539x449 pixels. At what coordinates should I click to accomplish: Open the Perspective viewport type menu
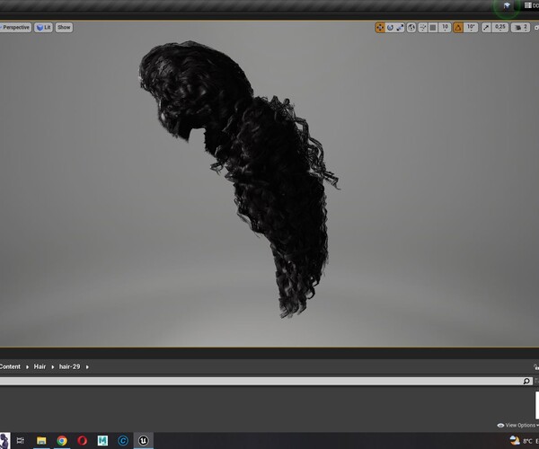[x=15, y=28]
